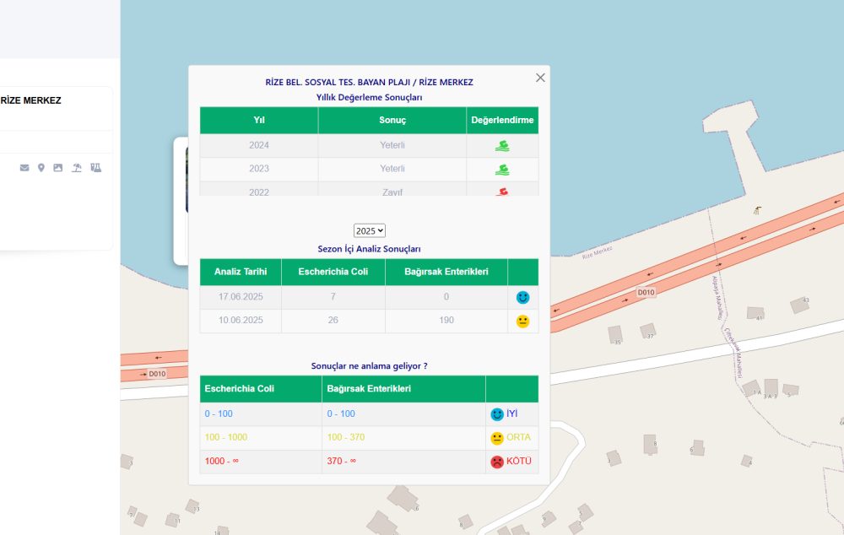Image resolution: width=844 pixels, height=535 pixels.
Task: Click the blue İYİ legend smiley icon
Action: click(x=497, y=414)
